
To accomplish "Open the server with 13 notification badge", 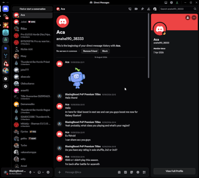I will 6,63.
